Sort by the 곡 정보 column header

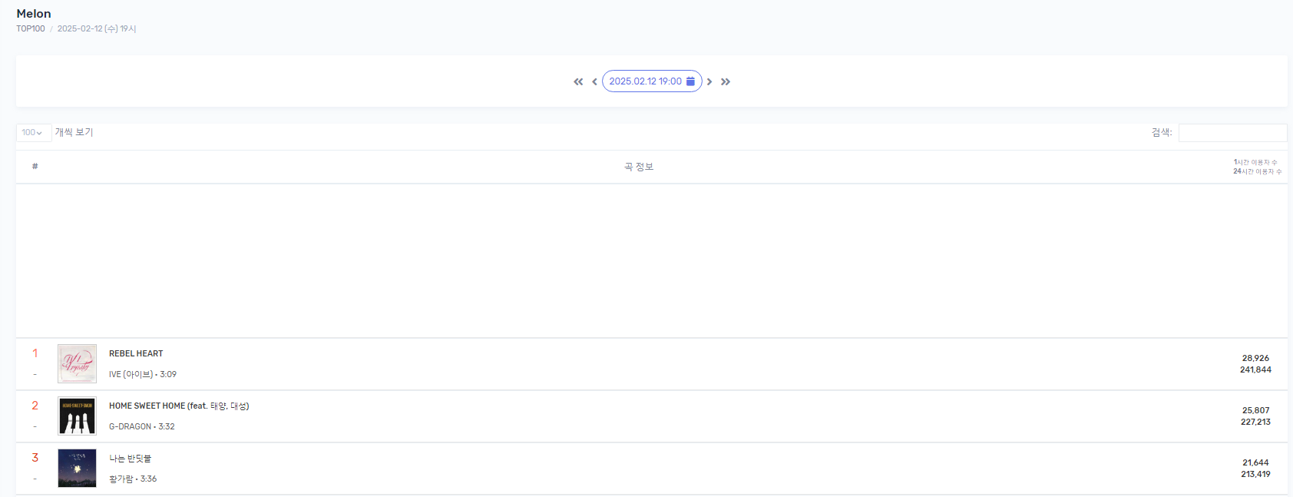pyautogui.click(x=639, y=167)
